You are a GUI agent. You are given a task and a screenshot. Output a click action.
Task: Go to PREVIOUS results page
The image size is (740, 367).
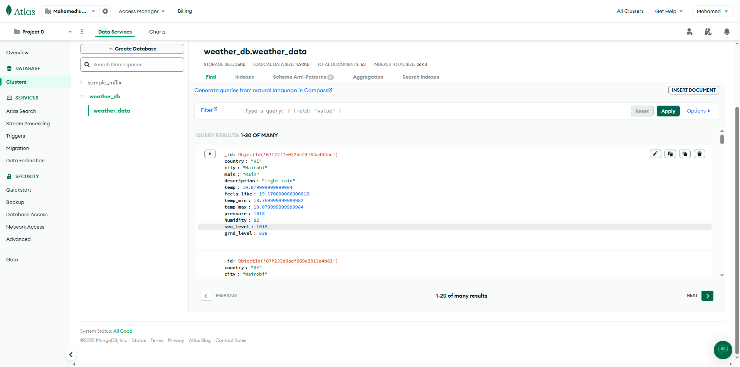pos(206,296)
